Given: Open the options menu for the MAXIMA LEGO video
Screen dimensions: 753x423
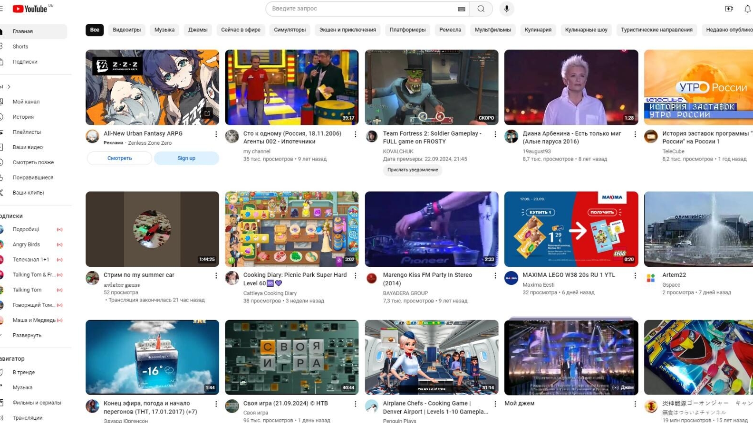Looking at the screenshot, I should (635, 275).
